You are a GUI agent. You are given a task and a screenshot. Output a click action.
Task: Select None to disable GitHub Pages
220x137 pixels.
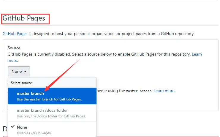(x=52, y=129)
